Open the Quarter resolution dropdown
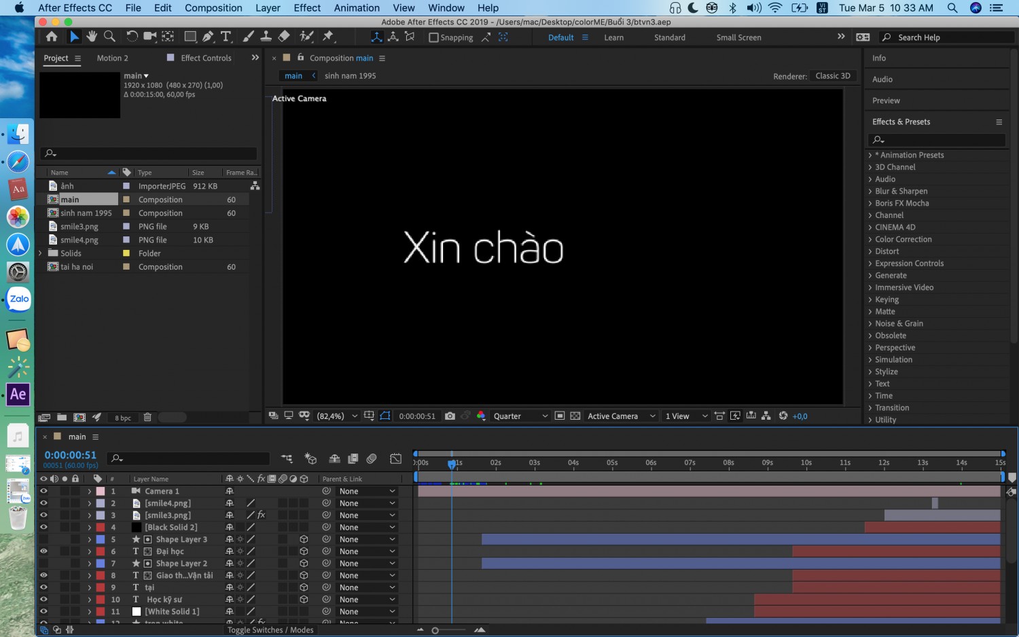The width and height of the screenshot is (1019, 637). 520,416
